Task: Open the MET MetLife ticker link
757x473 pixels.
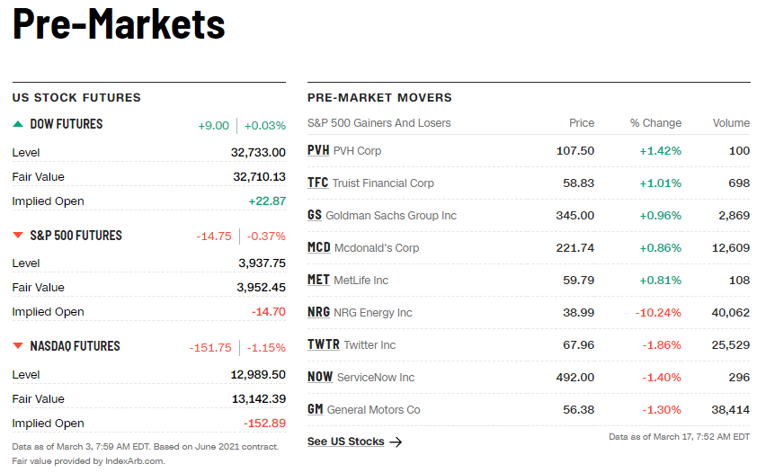Action: tap(318, 280)
